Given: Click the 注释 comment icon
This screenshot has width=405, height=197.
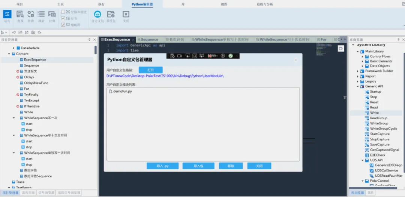Looking at the screenshot, I should [52, 14].
